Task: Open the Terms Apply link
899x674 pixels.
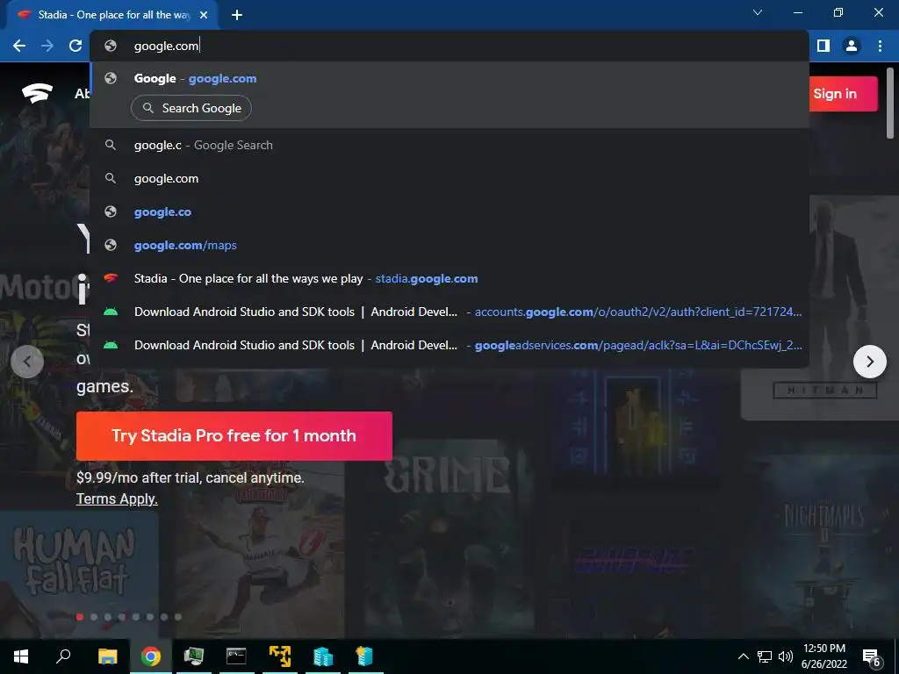Action: coord(117,498)
